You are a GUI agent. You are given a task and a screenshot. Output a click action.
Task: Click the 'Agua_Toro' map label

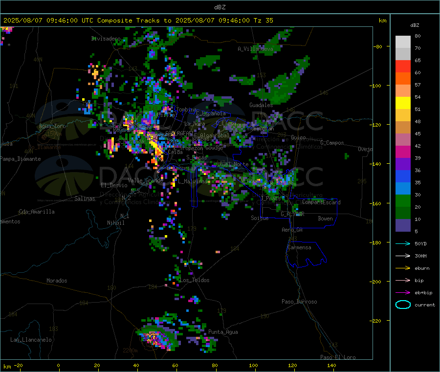tap(52, 126)
